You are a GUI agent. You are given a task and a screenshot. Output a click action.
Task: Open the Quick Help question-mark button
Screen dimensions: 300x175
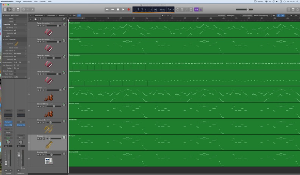tap(14, 9)
